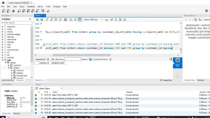Expand the customer table
Screen dimensions: 210x118
[x=9, y=65]
